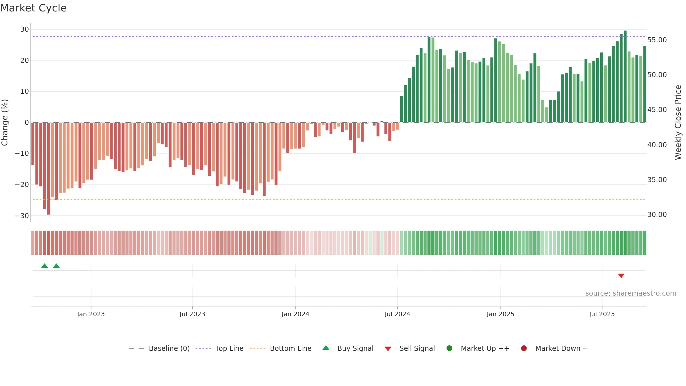The height and width of the screenshot is (386, 686).
Task: Click the −20 left axis tick label
Action: (22, 184)
